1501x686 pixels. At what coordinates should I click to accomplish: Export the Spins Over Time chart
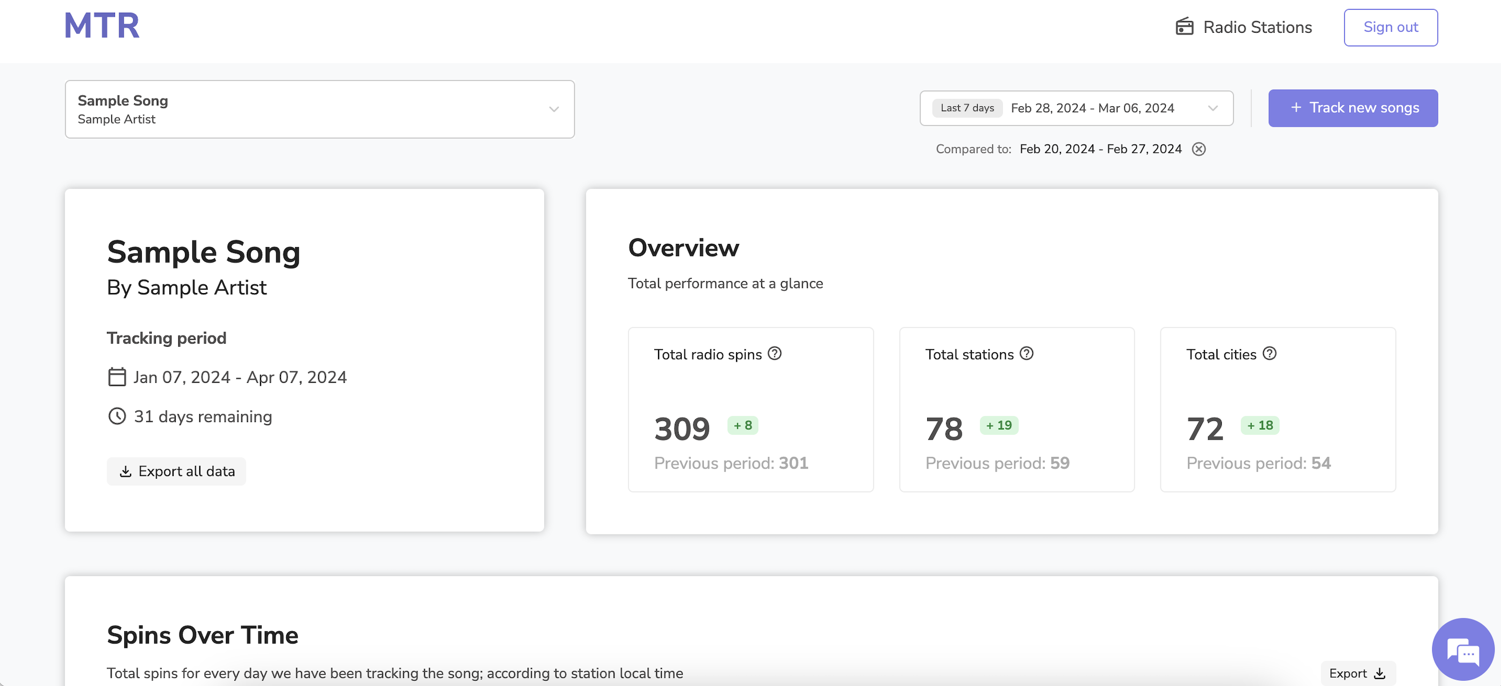tap(1357, 673)
